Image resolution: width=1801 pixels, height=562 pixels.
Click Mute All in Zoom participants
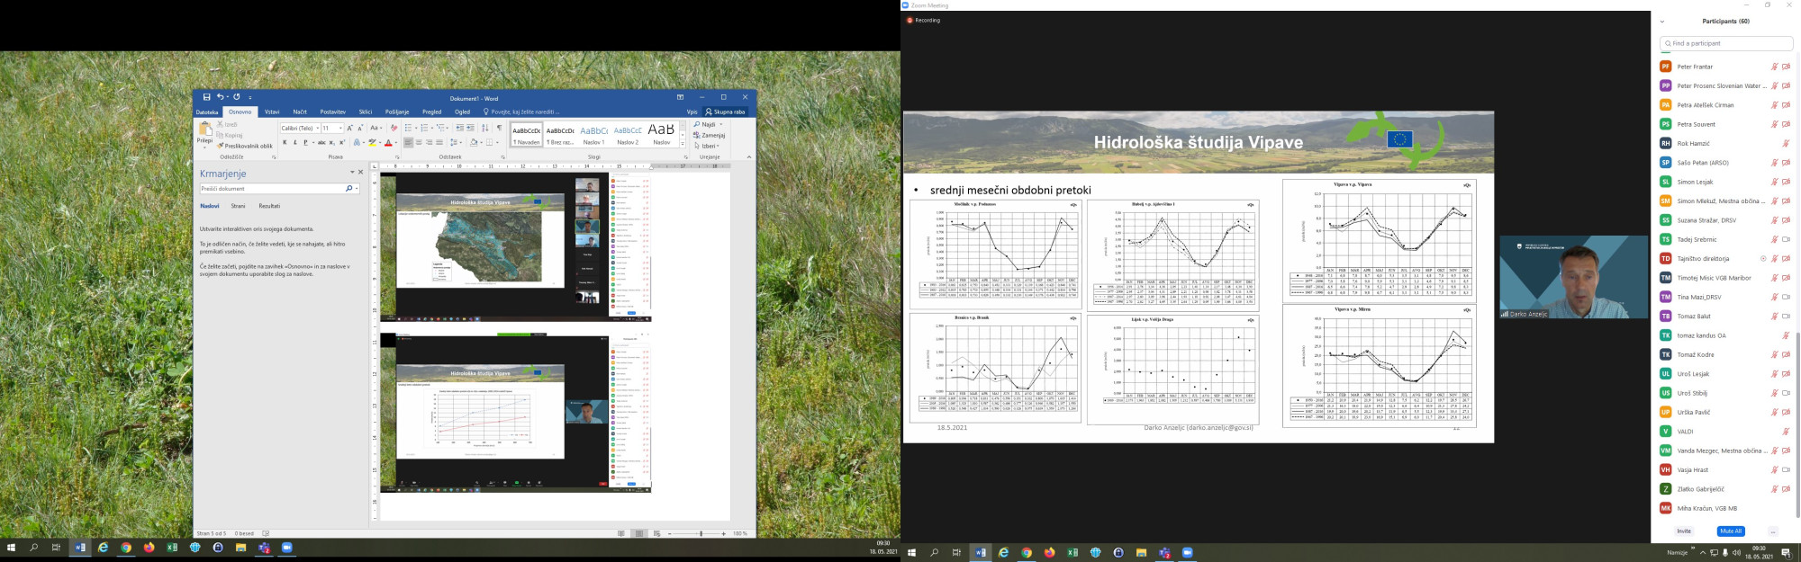[1731, 531]
